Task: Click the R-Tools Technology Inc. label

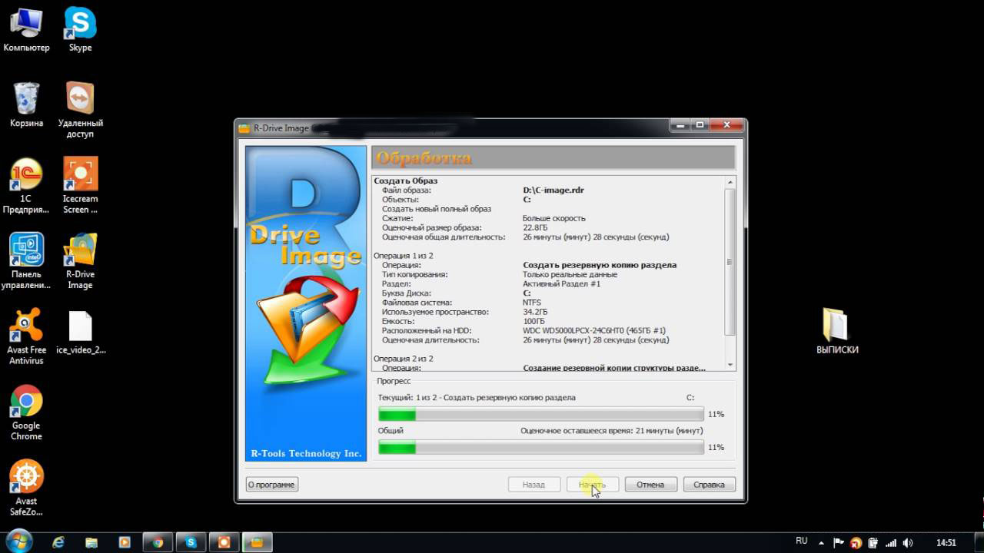Action: [x=306, y=453]
